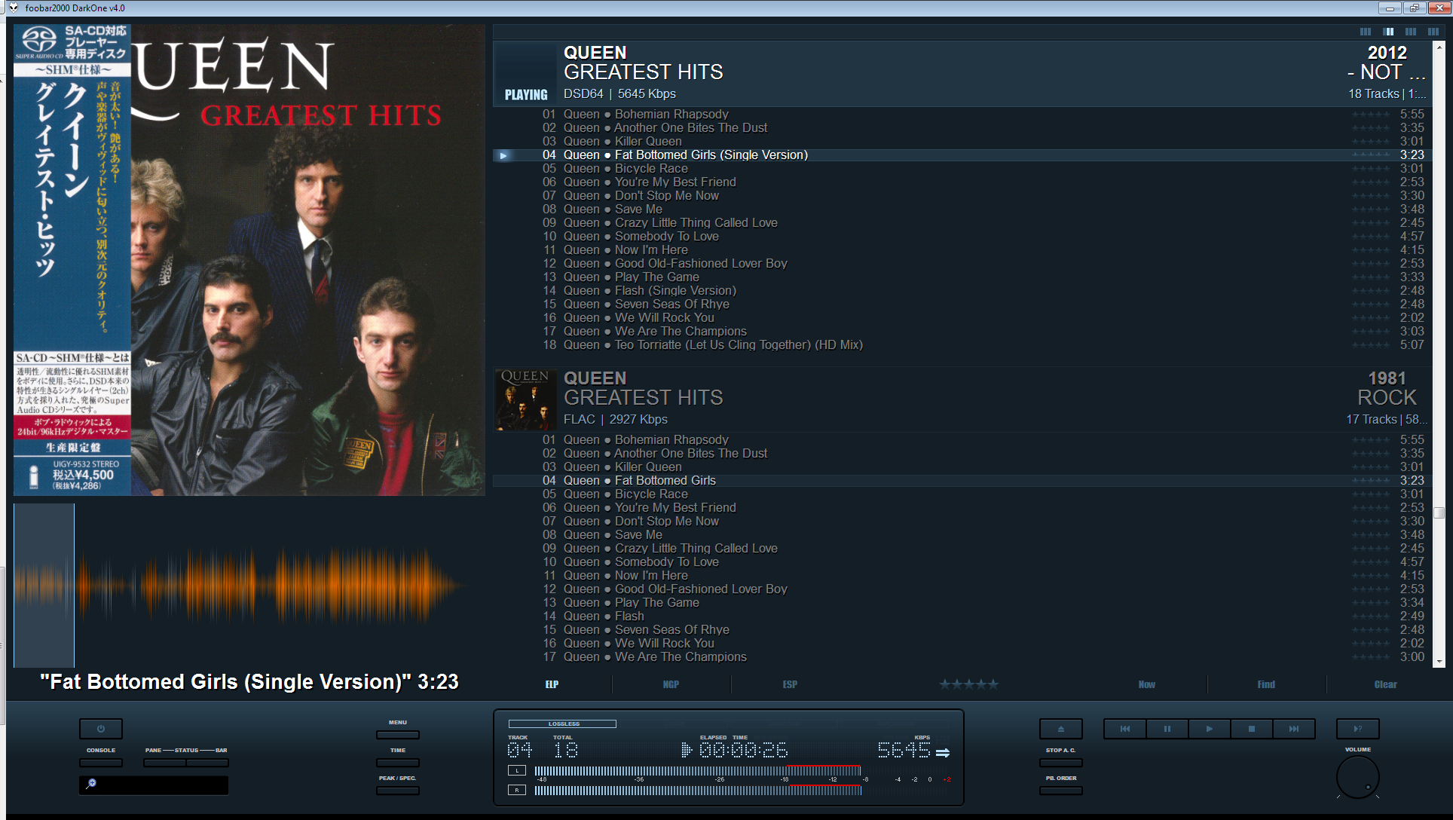Click the playlist scrollbar up arrow
This screenshot has width=1453, height=820.
coord(1439,46)
